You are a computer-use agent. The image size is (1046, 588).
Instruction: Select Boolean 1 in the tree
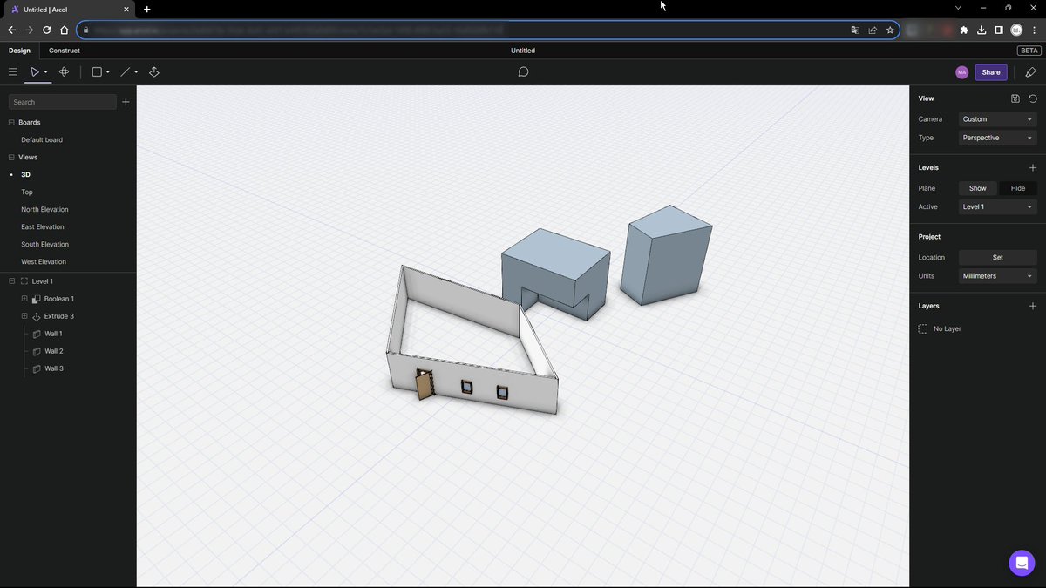pos(59,299)
